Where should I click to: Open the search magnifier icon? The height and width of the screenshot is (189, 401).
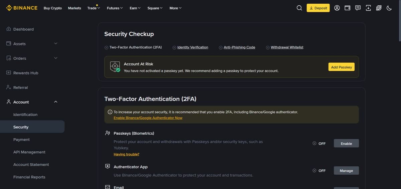pos(299,8)
